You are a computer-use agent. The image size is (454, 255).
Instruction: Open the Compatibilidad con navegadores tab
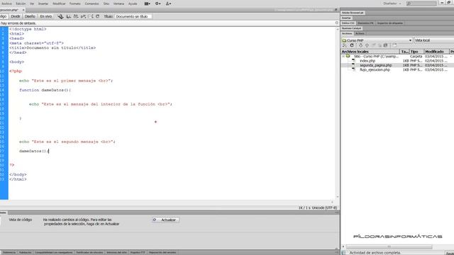(54, 252)
